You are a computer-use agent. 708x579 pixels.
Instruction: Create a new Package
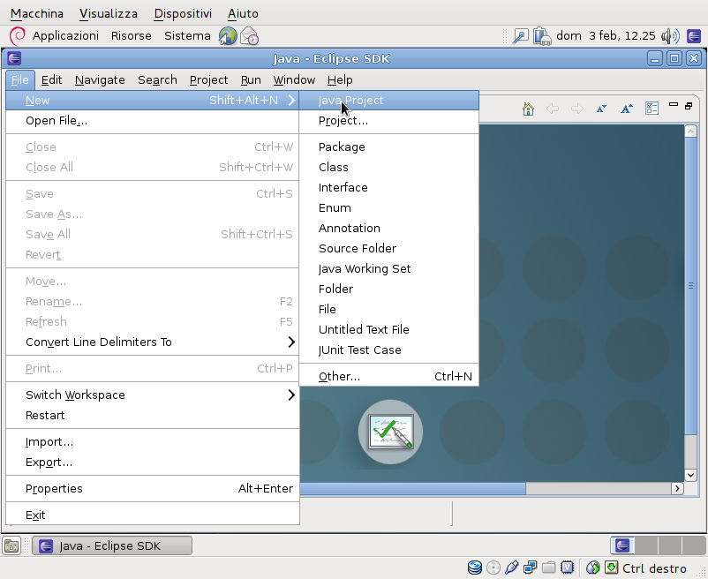(x=388, y=147)
